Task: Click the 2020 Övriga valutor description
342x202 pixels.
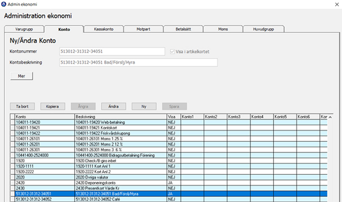Action: tap(121, 177)
